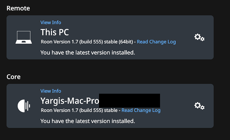This screenshot has height=140, width=230.
Task: Click latest version message in Core card
Action: (x=88, y=121)
